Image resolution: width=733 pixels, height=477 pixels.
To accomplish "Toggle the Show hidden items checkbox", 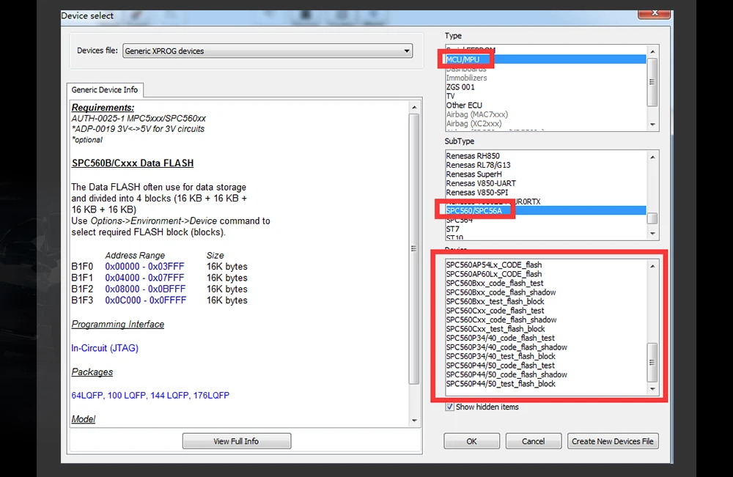I will (450, 407).
